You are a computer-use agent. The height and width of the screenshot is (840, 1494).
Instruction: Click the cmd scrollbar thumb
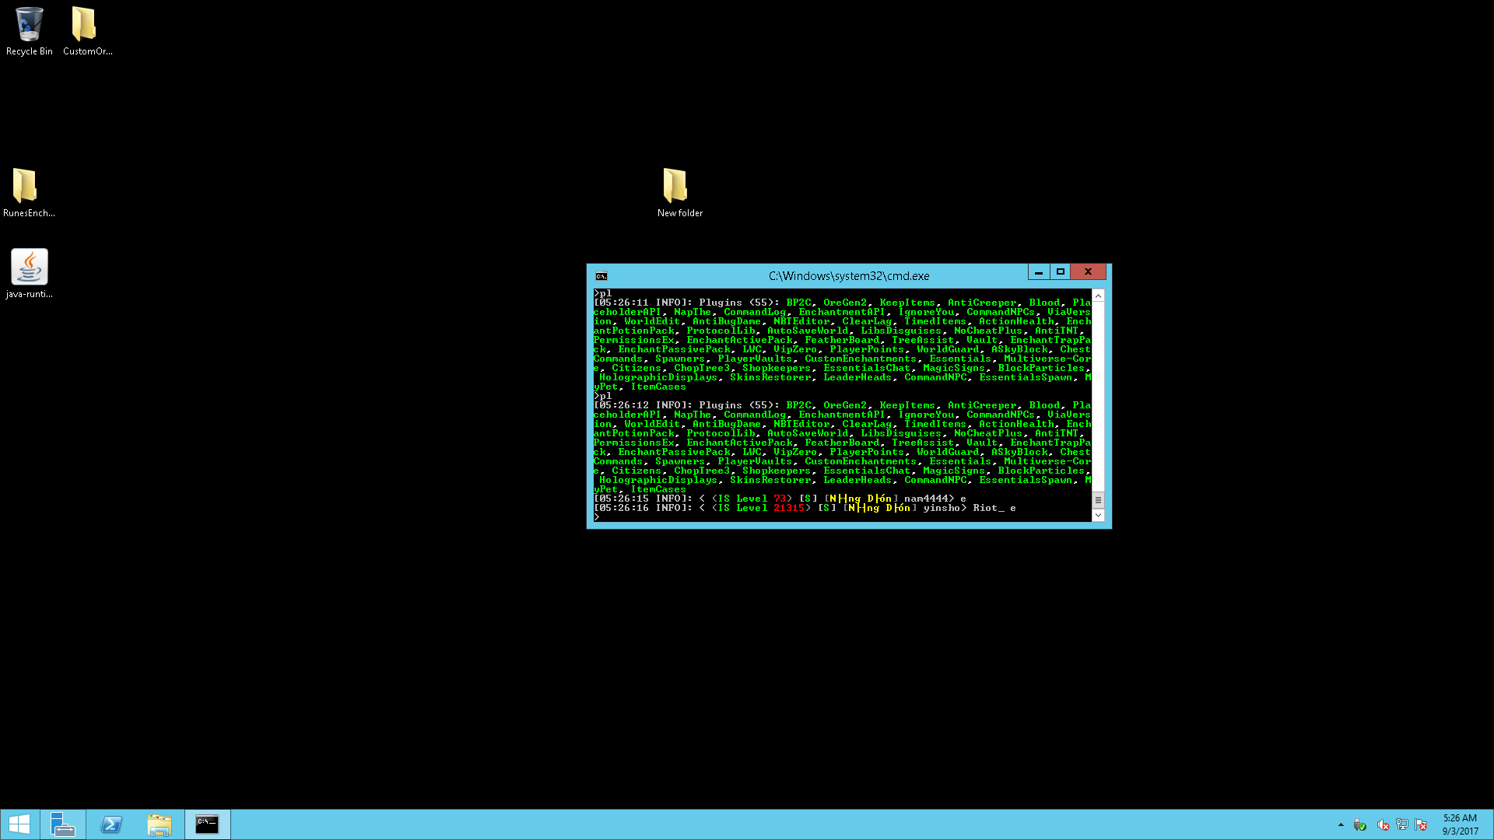(x=1098, y=500)
